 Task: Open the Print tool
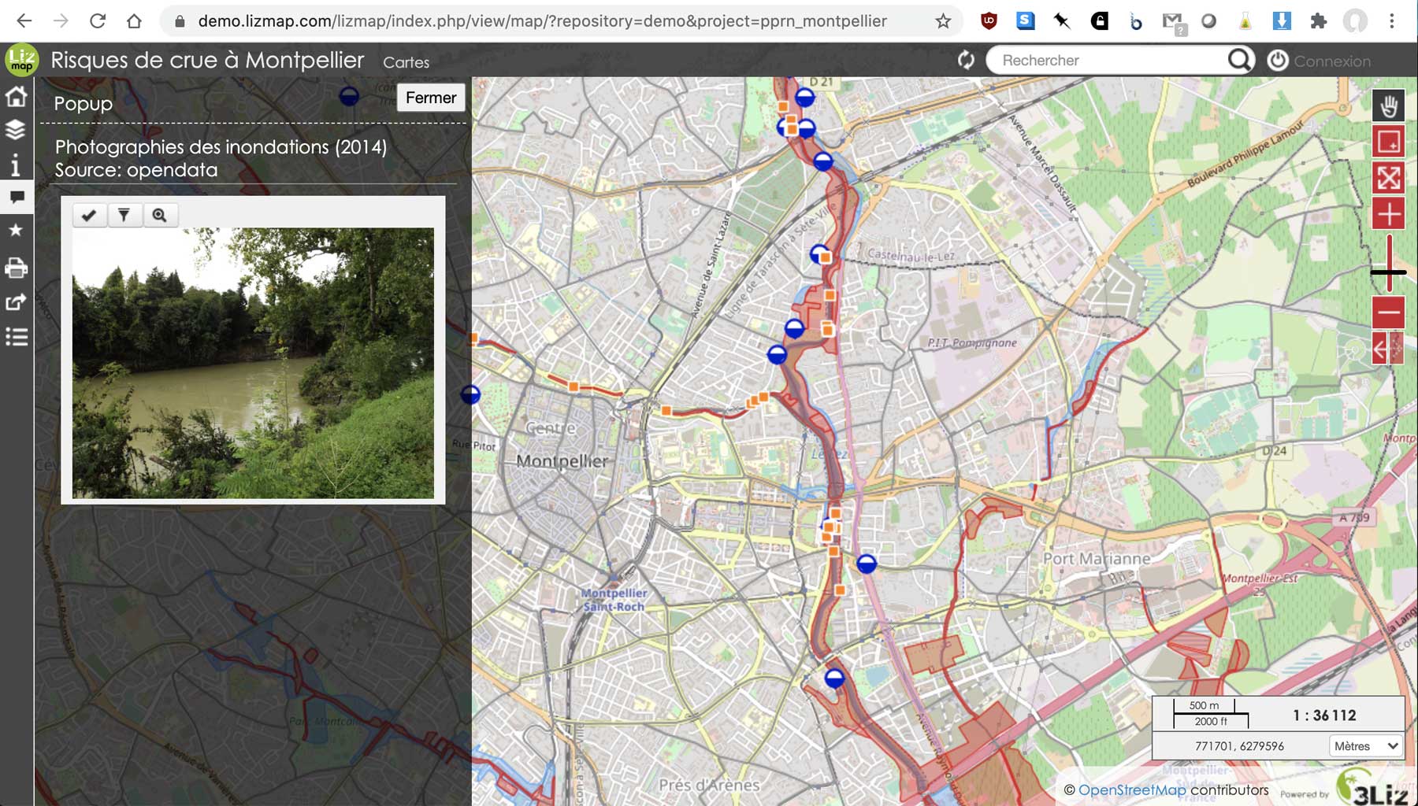coord(16,268)
